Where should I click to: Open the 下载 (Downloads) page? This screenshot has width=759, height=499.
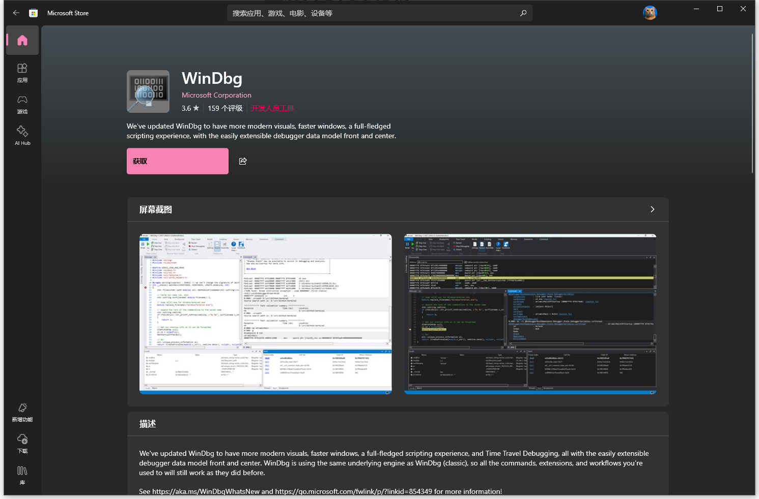click(x=22, y=444)
